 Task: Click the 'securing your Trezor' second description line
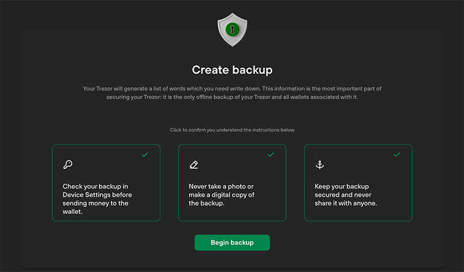click(233, 97)
